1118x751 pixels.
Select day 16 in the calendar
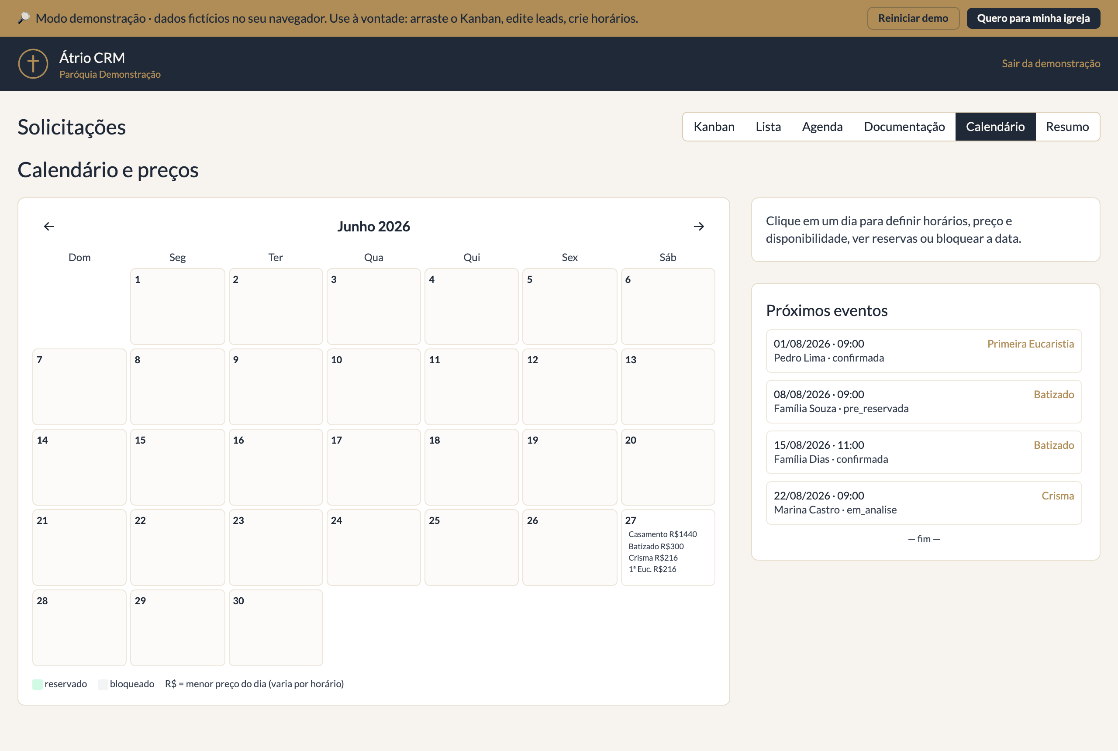coord(276,467)
